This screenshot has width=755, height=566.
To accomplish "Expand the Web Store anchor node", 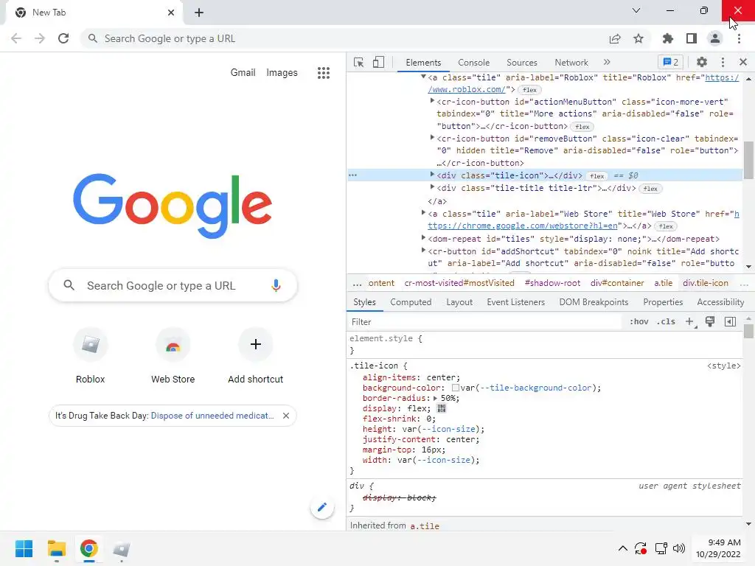I will click(423, 213).
